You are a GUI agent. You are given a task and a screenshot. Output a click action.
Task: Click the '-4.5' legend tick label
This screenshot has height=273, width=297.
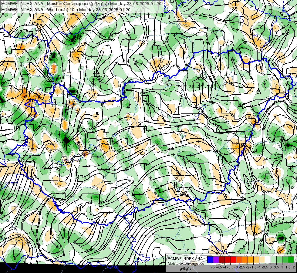[x=219, y=267]
